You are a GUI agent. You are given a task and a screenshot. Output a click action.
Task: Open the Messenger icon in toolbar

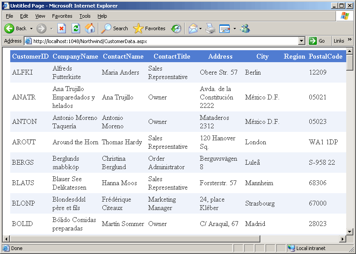click(x=245, y=28)
